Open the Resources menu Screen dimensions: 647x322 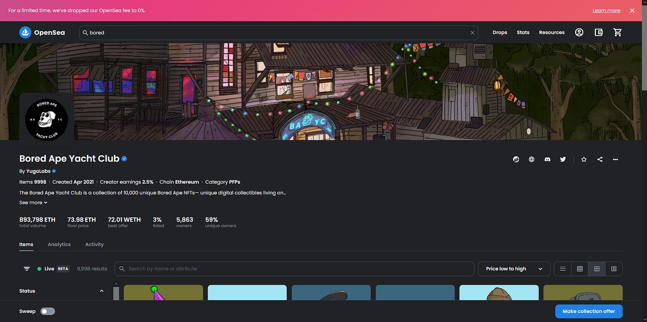[552, 32]
